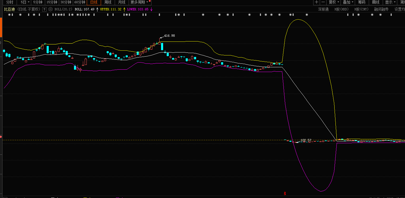Click the 融资融券 link
Screen dimensions: 405x198
coord(381,9)
